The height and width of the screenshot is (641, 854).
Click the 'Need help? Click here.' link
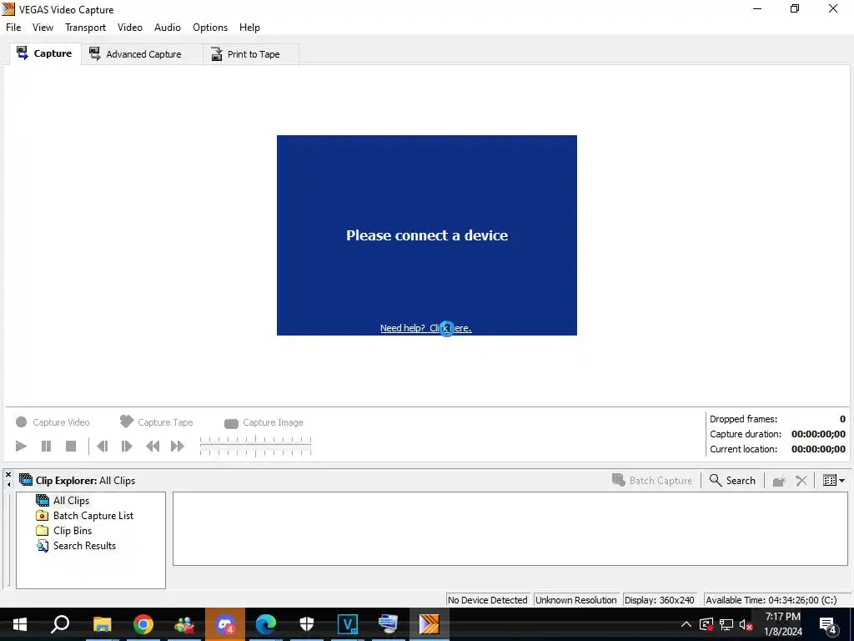[425, 328]
